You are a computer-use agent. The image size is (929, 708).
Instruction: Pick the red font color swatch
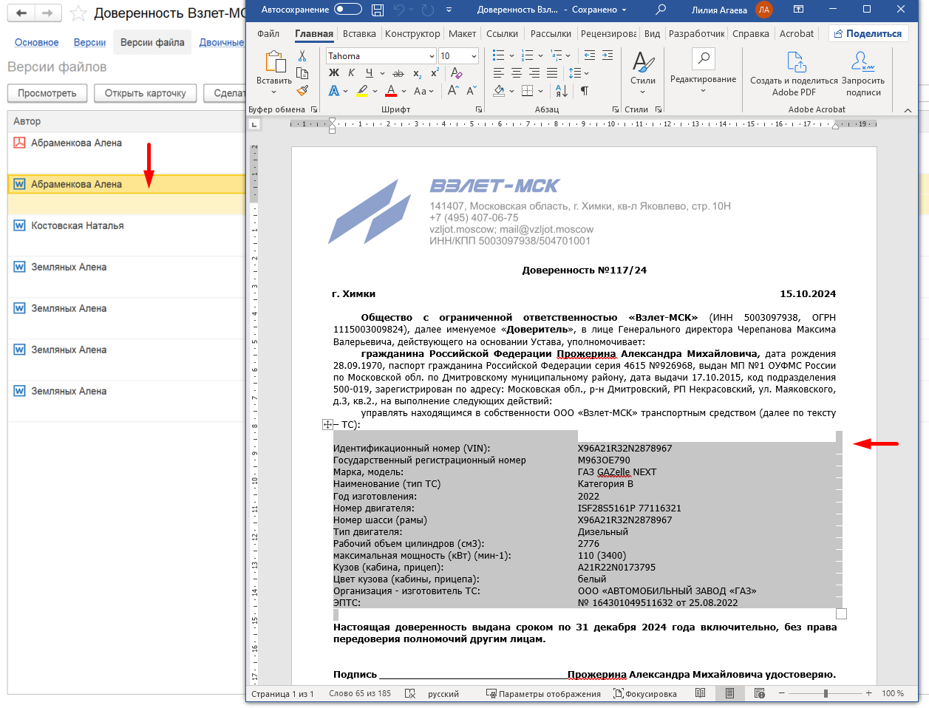(x=391, y=91)
